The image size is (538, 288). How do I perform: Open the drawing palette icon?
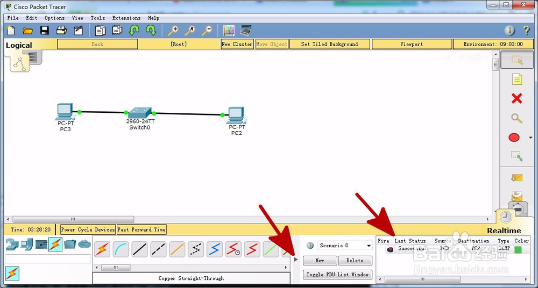click(229, 31)
